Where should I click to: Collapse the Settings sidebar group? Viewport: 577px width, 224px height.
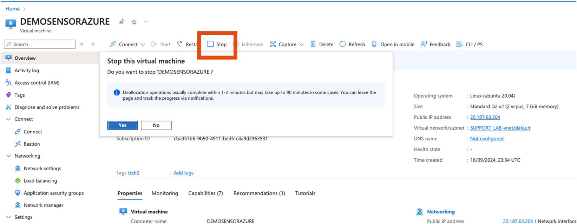9,217
